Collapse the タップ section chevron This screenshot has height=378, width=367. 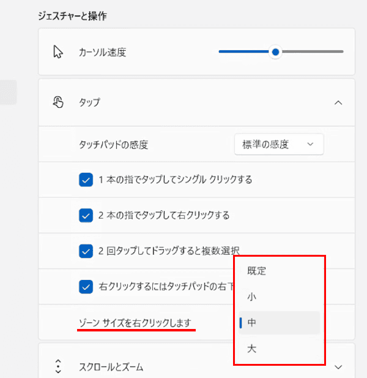338,103
